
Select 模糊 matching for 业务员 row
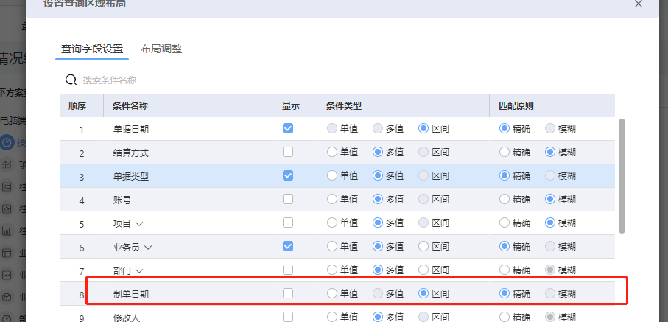[x=550, y=247]
